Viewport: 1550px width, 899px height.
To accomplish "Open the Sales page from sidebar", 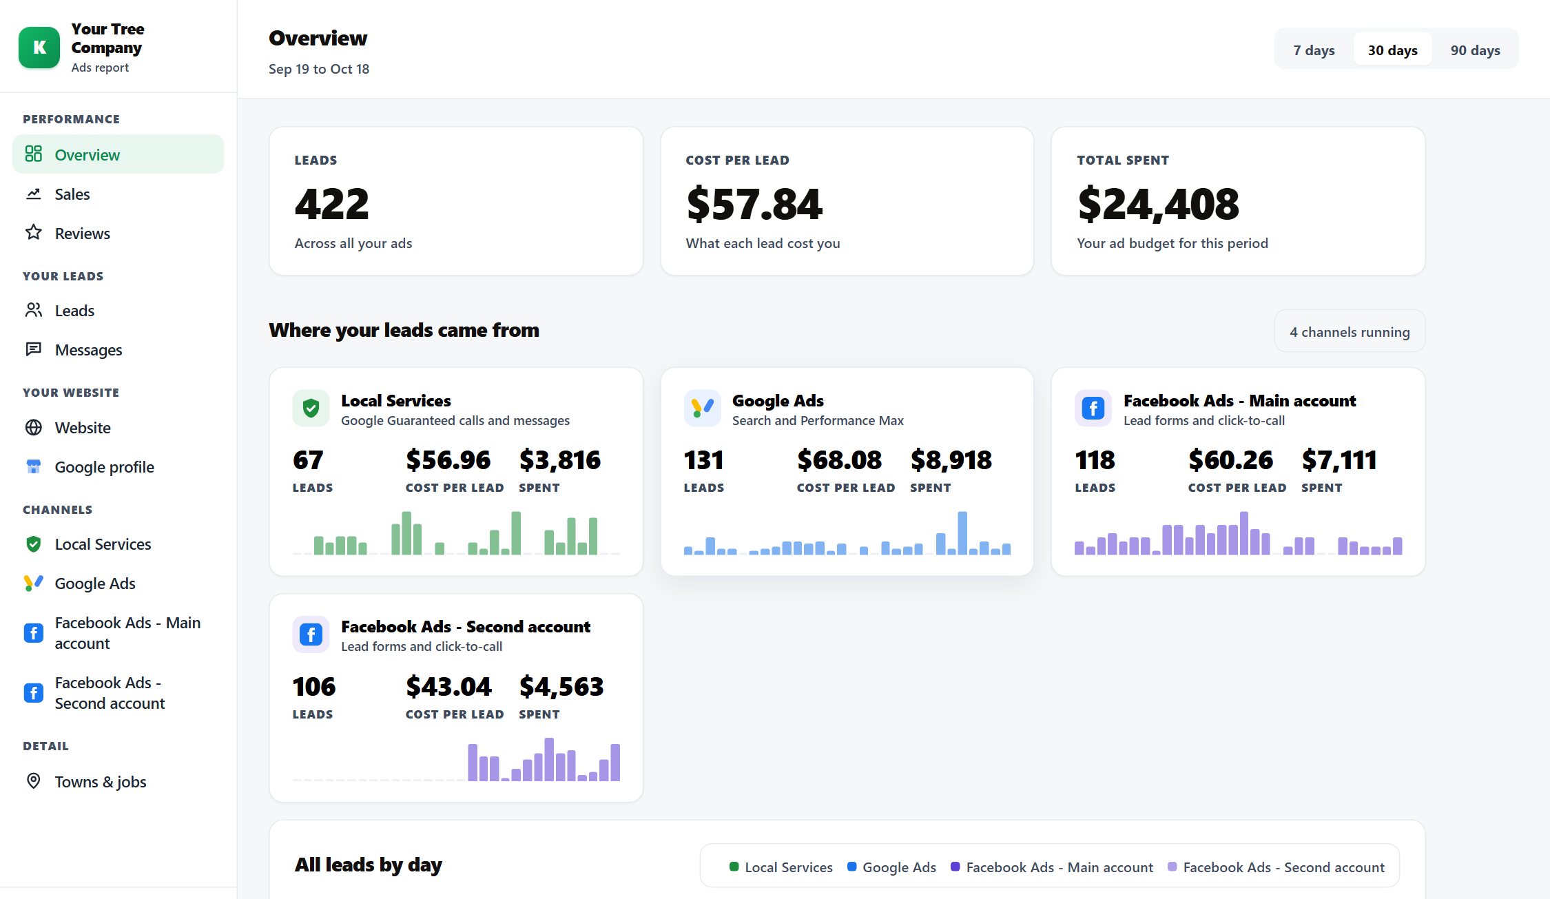I will [x=118, y=194].
